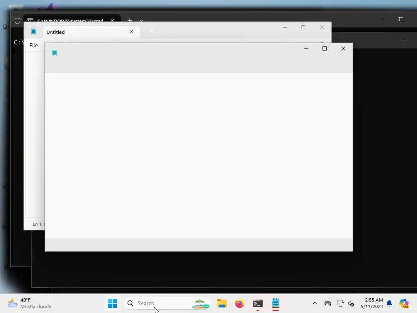Select the cmd tab in the Terminal window
417x313 pixels.
pos(72,20)
